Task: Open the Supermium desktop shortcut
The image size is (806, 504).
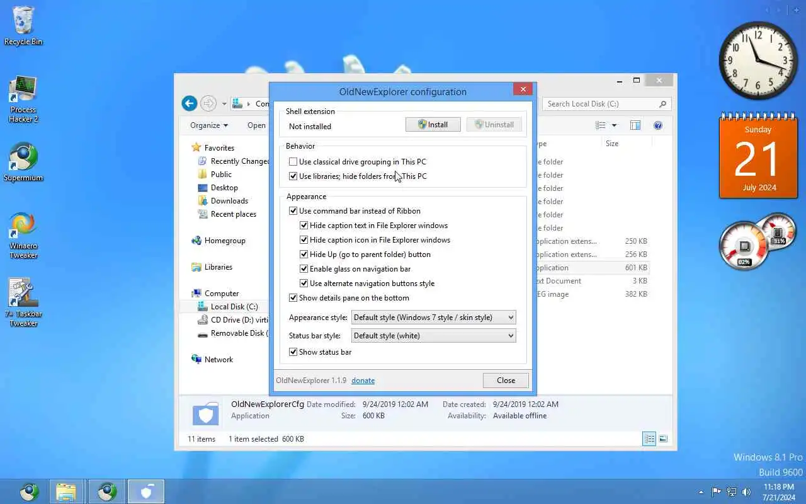Action: pos(23,163)
